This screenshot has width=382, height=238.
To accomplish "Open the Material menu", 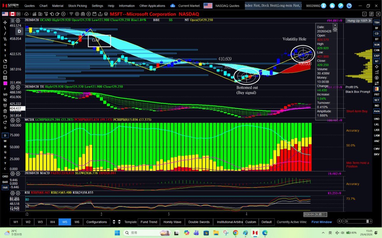I will coord(58,6).
